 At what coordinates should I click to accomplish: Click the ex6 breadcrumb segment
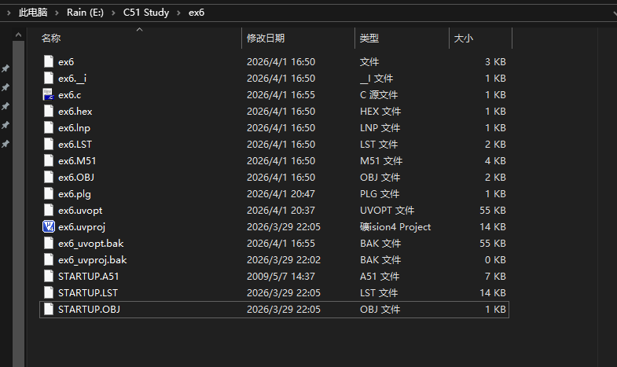click(196, 13)
